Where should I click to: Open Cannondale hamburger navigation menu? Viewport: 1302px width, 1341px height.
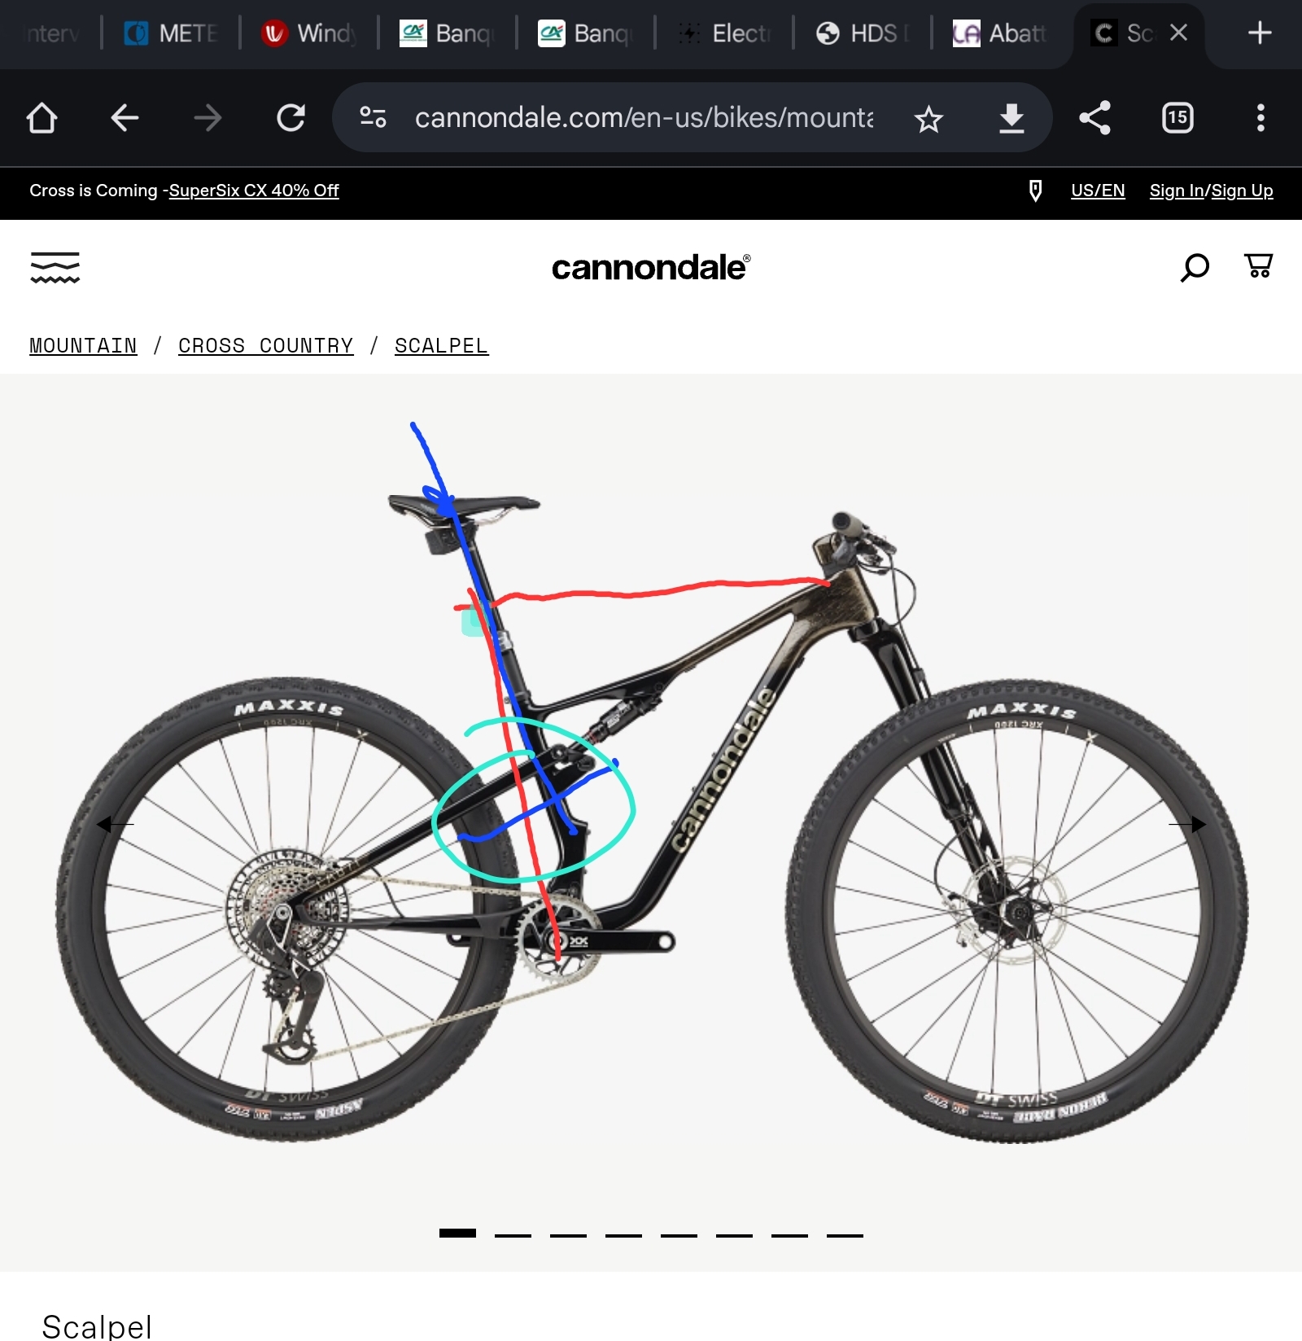pyautogui.click(x=55, y=267)
